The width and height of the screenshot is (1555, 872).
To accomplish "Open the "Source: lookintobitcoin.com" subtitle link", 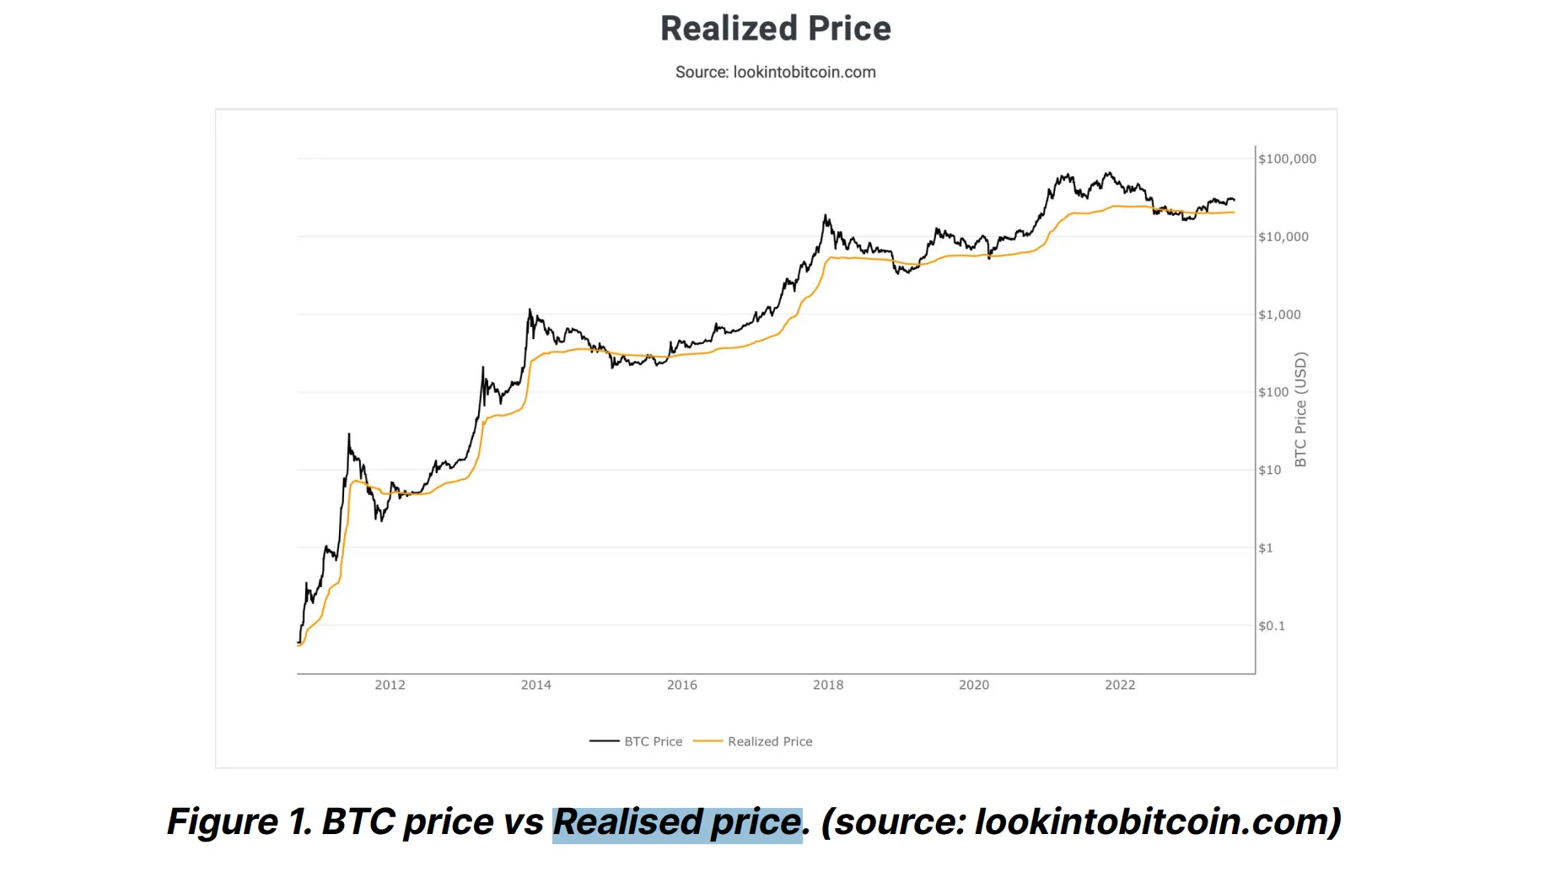I will pyautogui.click(x=776, y=73).
